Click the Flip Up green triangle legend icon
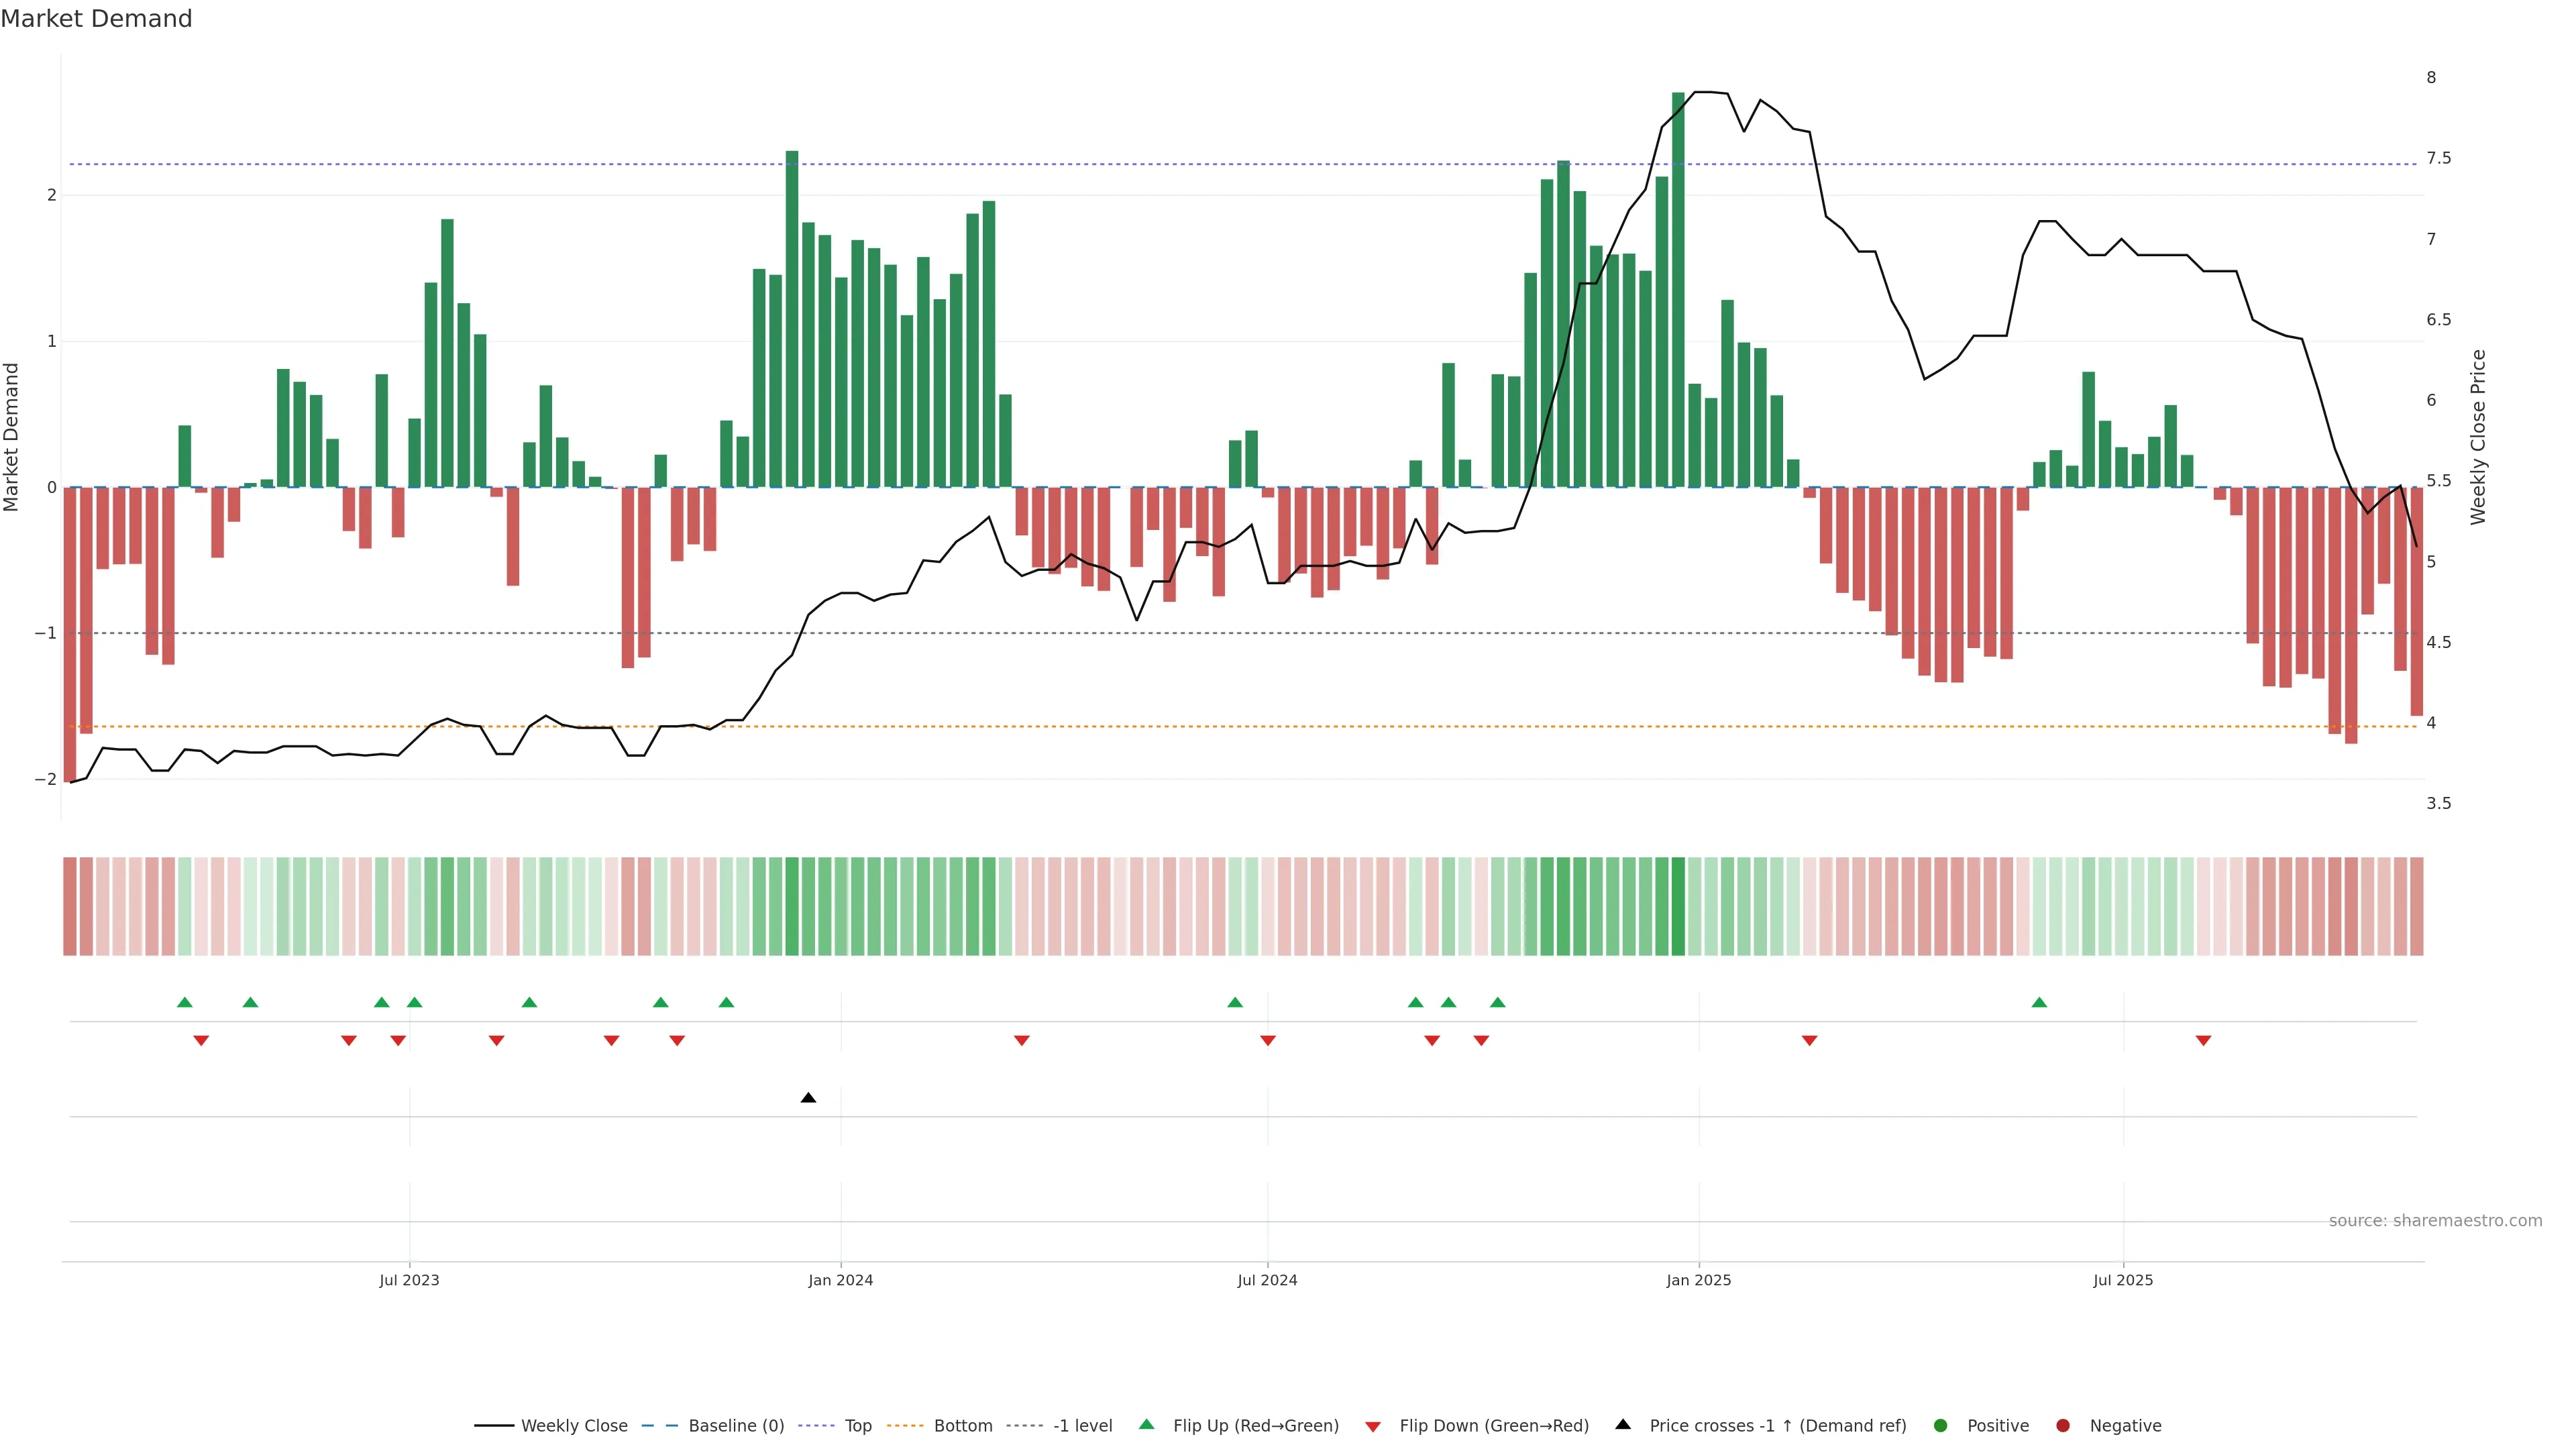Image resolution: width=2576 pixels, height=1449 pixels. pyautogui.click(x=1147, y=1425)
